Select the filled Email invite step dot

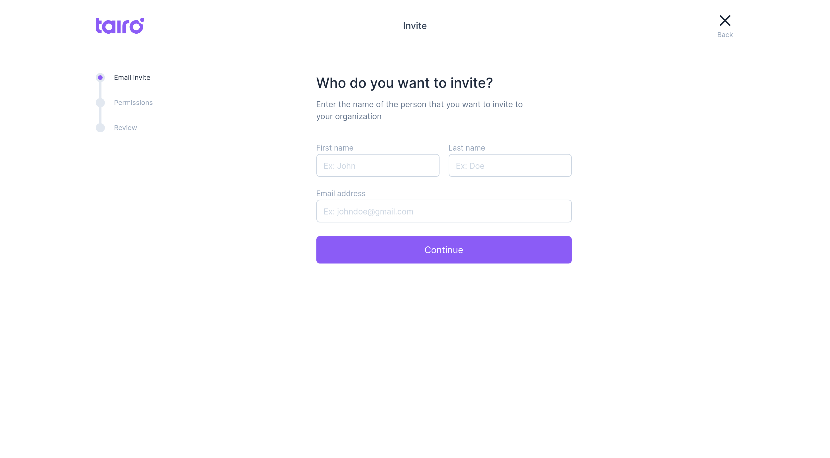tap(100, 77)
